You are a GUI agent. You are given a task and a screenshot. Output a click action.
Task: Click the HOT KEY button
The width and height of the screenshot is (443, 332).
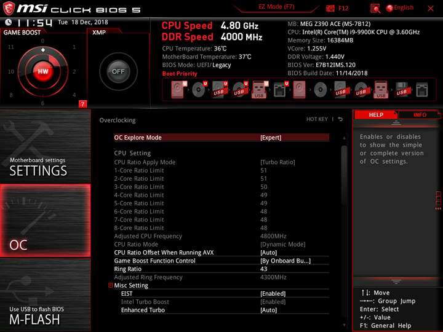[x=317, y=119]
